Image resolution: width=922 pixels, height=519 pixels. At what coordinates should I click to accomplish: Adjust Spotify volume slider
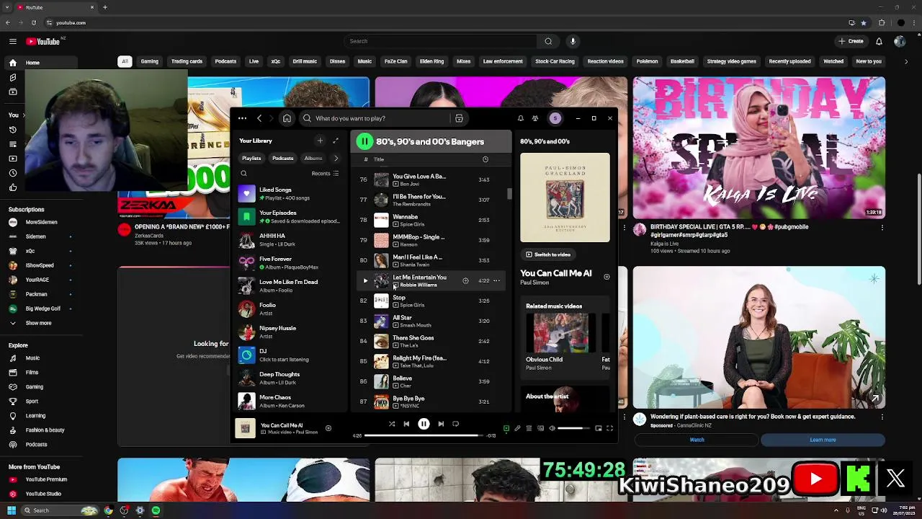(x=573, y=428)
